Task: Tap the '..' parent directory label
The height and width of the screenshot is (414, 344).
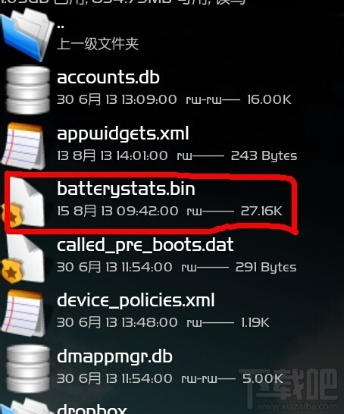Action: (x=61, y=27)
